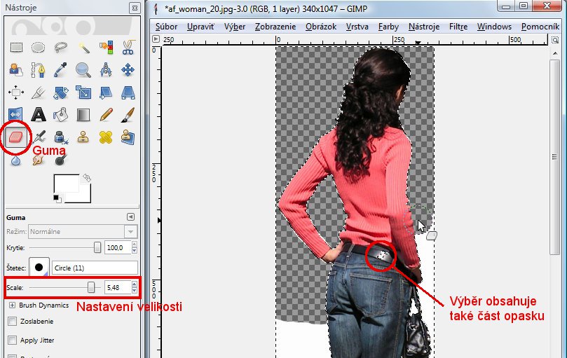Open the Zobrazenie menu
This screenshot has height=358, width=567.
pyautogui.click(x=275, y=27)
